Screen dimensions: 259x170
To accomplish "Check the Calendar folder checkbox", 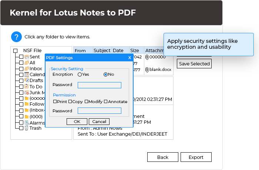I will tap(21, 75).
